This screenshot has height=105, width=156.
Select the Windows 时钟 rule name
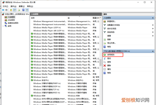click(x=39, y=96)
